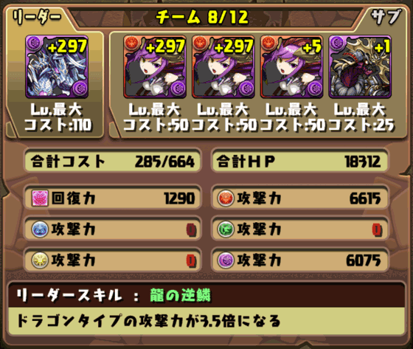Open the サブ tab
This screenshot has height=349, width=413.
coord(386,17)
